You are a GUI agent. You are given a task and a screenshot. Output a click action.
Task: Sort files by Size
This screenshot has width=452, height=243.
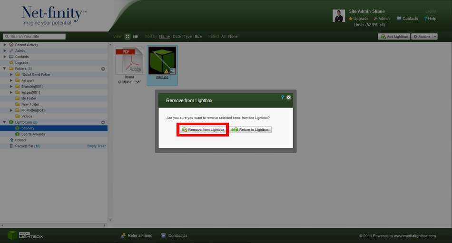(198, 37)
